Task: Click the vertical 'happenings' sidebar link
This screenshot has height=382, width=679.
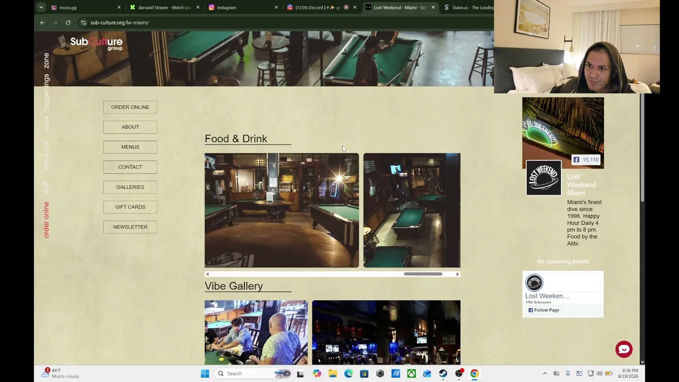Action: [x=46, y=92]
